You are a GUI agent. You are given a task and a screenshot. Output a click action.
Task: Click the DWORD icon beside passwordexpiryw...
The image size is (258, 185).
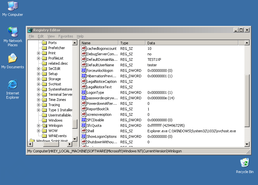[84, 98]
